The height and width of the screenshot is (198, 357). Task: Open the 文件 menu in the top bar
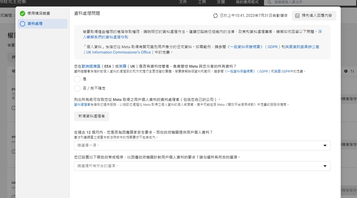pyautogui.click(x=183, y=2)
